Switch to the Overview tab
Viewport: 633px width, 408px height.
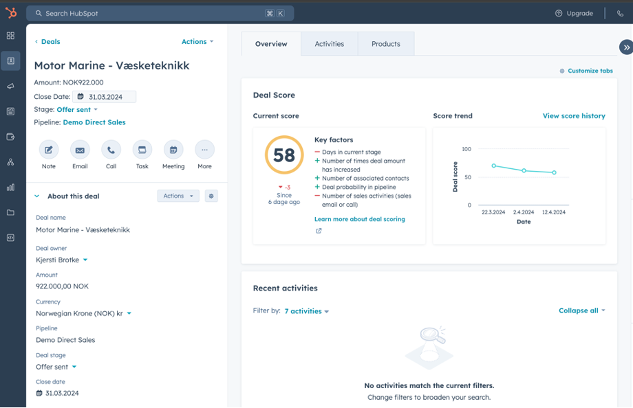(271, 44)
